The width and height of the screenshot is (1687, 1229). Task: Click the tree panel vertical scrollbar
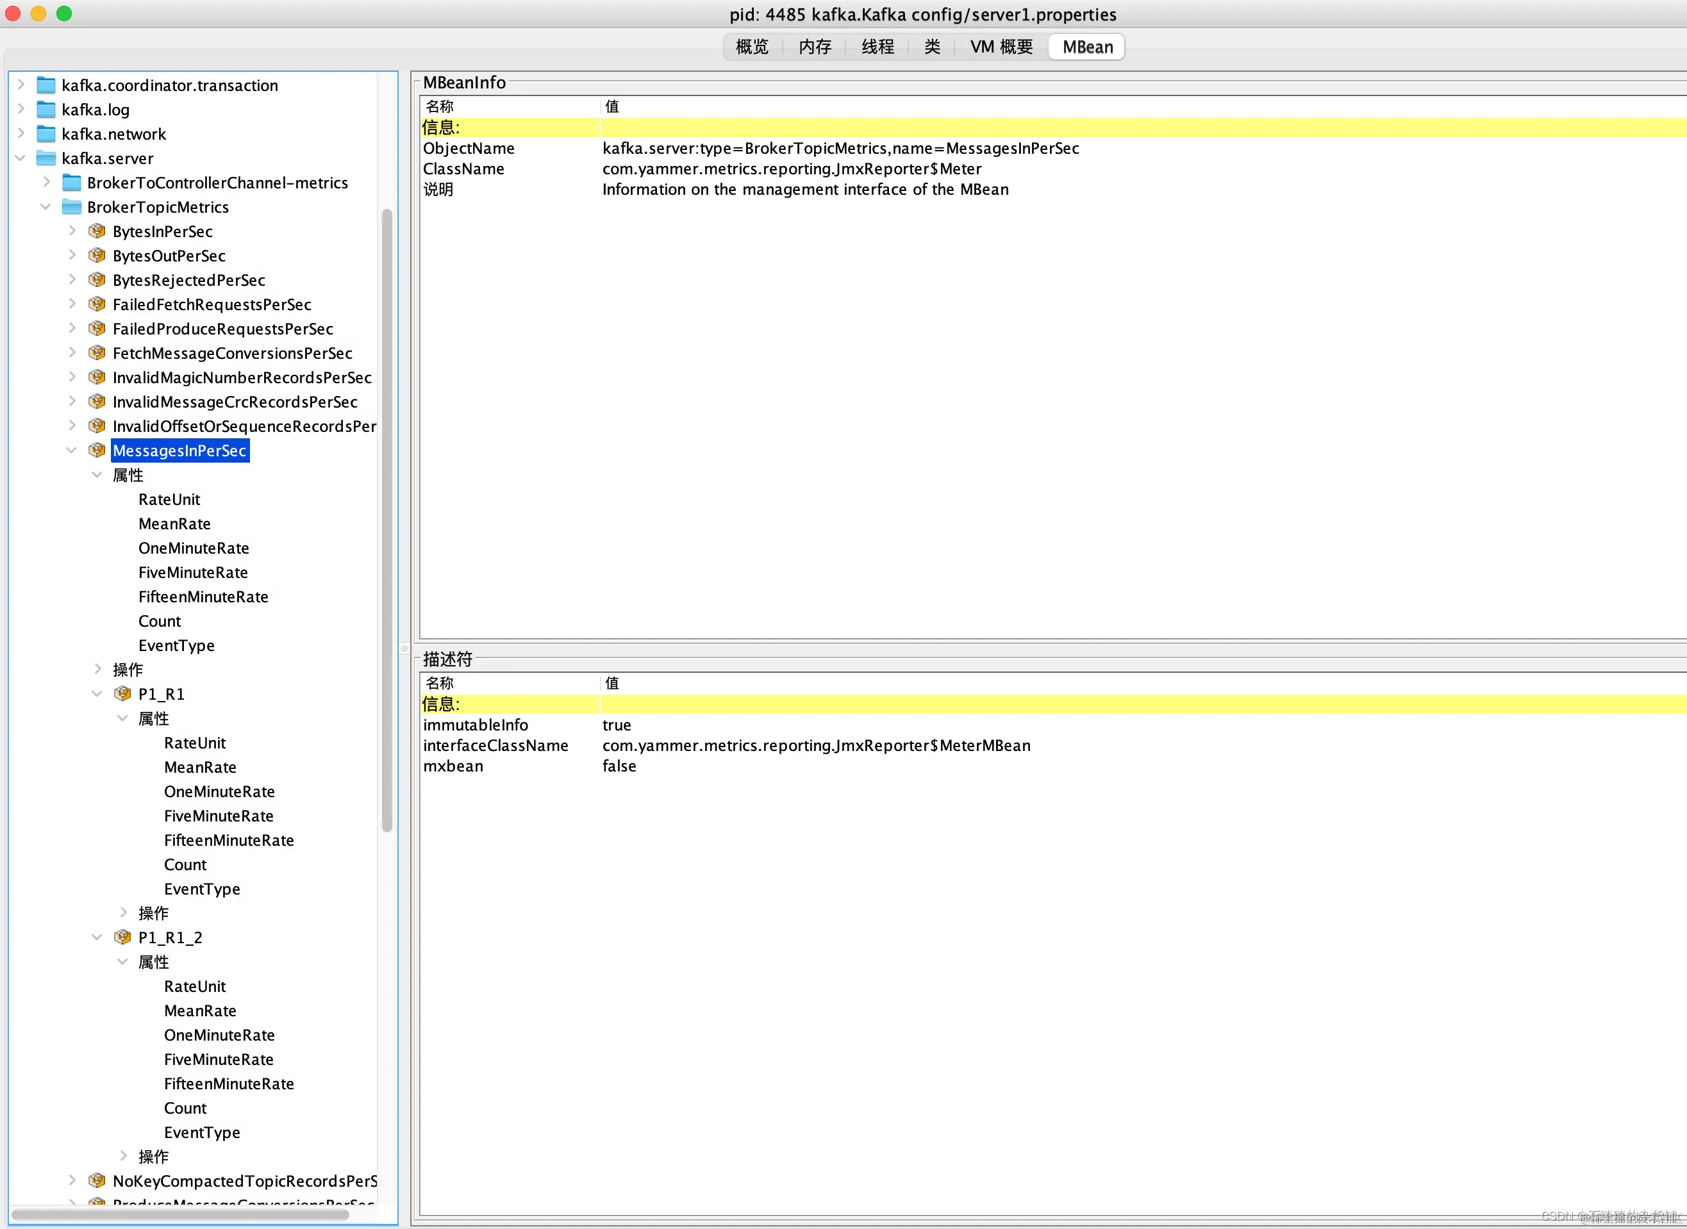click(387, 521)
